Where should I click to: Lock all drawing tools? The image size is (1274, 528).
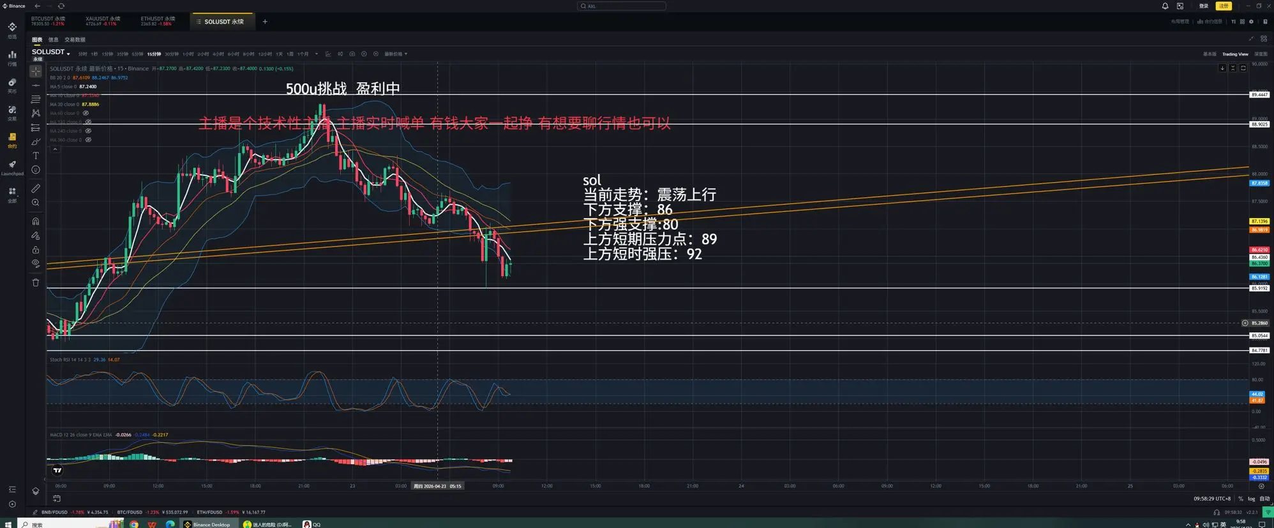tap(36, 249)
